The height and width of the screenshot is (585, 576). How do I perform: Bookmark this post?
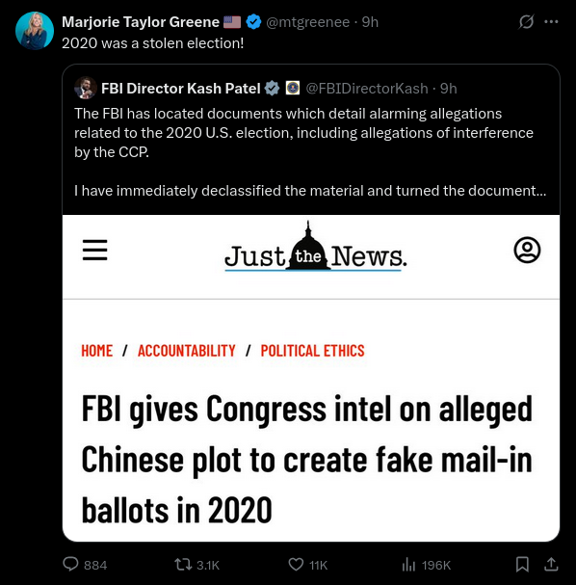522,564
